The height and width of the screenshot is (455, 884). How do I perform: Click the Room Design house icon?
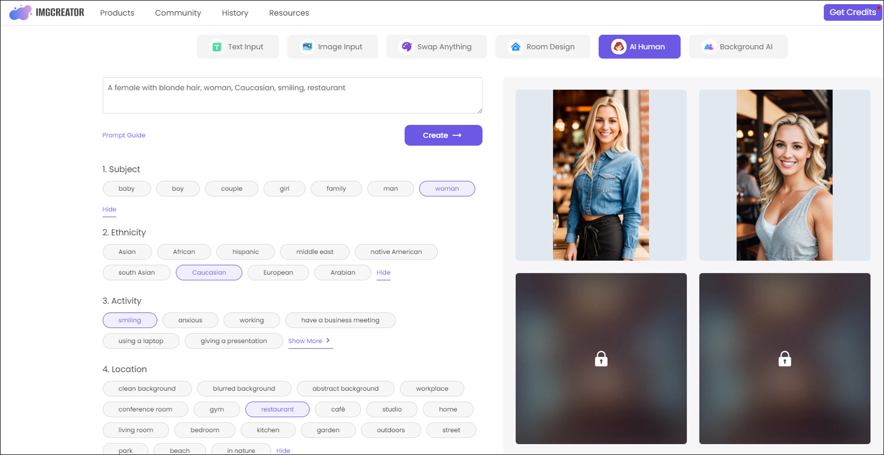click(516, 47)
